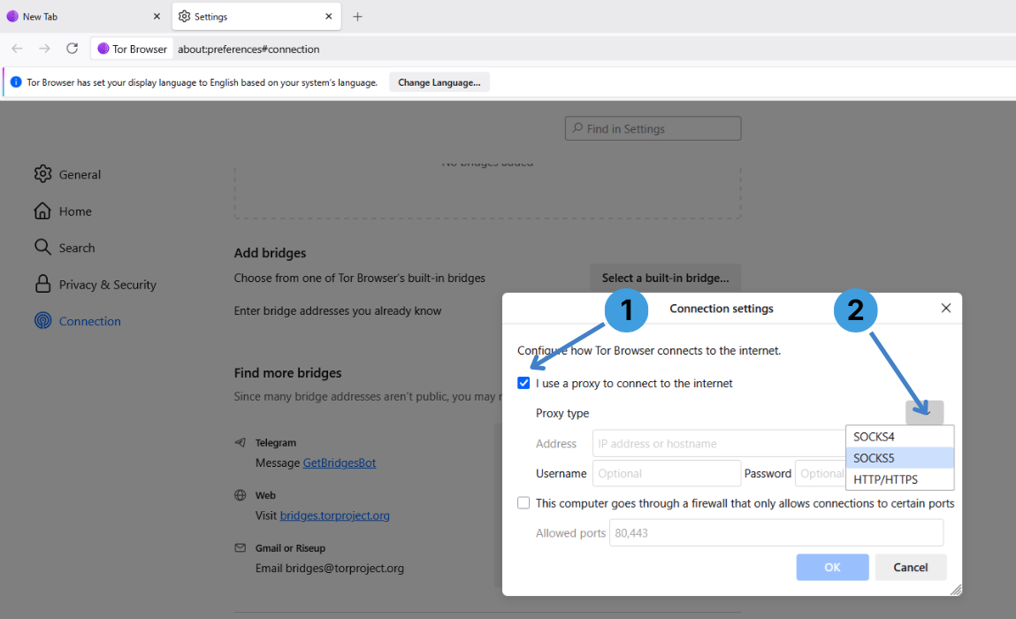1016x619 pixels.
Task: Click the Search magnifier icon in sidebar
Action: (42, 247)
